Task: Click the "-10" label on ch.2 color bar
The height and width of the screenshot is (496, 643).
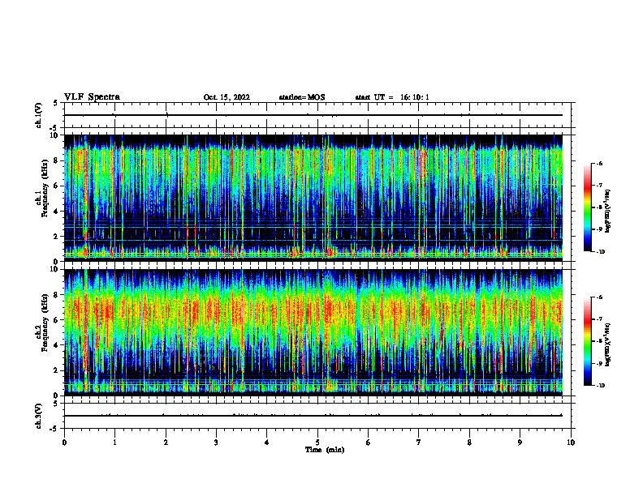Action: (601, 386)
